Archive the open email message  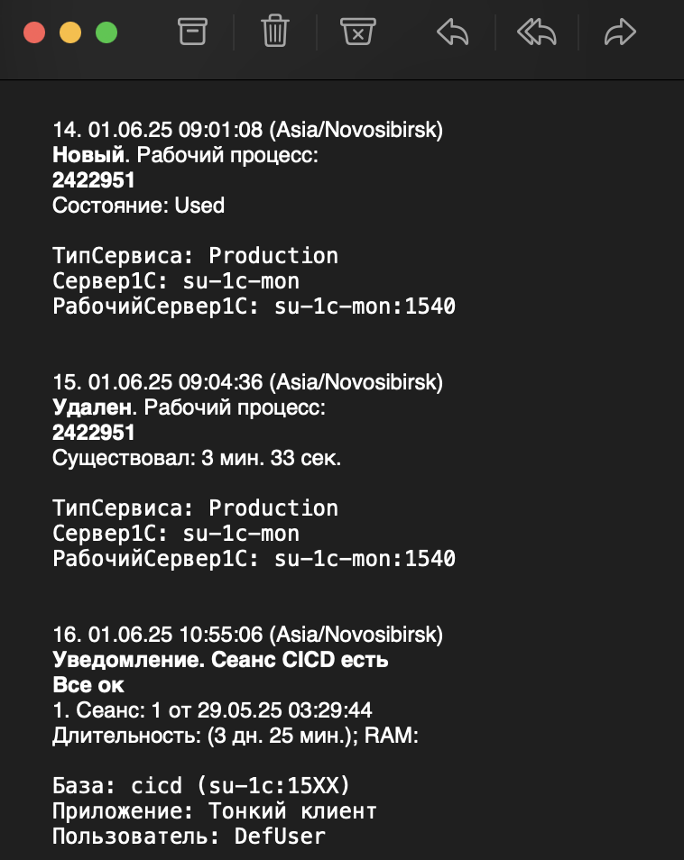coord(191,33)
